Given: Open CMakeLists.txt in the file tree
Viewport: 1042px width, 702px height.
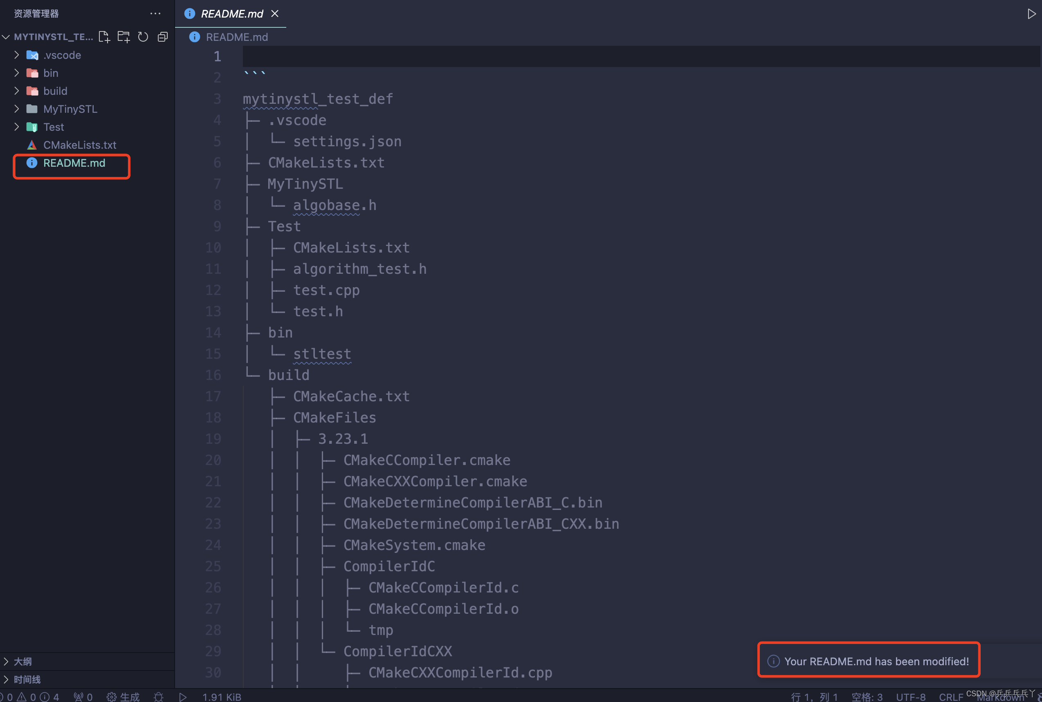Looking at the screenshot, I should coord(79,145).
